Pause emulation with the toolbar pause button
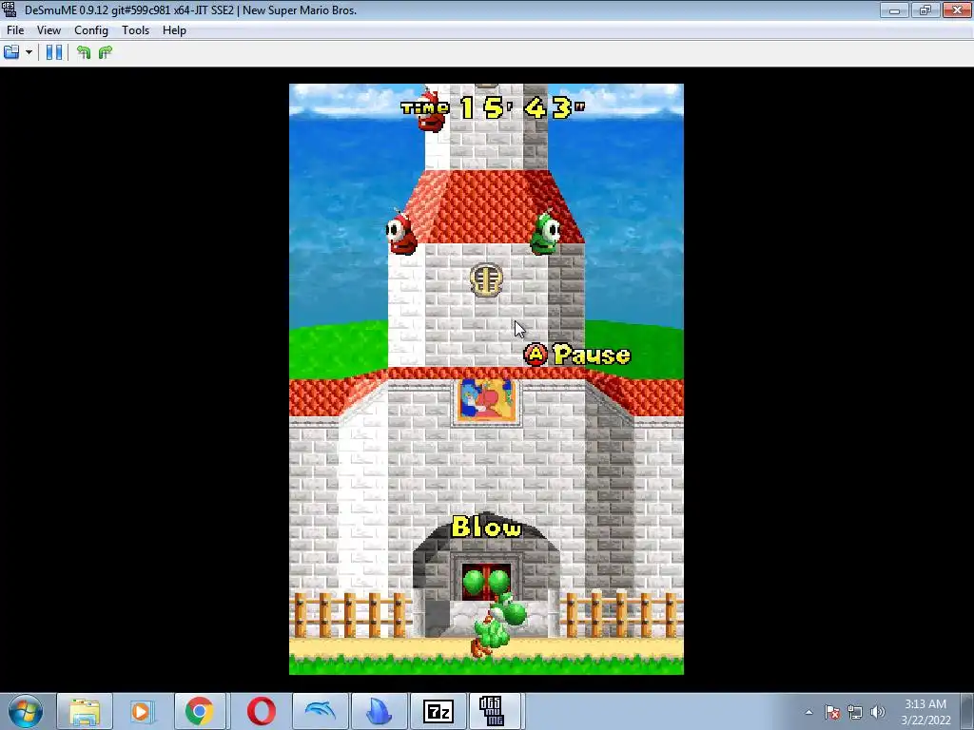The width and height of the screenshot is (974, 730). coord(54,53)
